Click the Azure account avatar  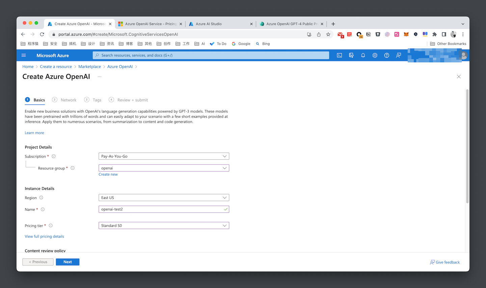(464, 55)
